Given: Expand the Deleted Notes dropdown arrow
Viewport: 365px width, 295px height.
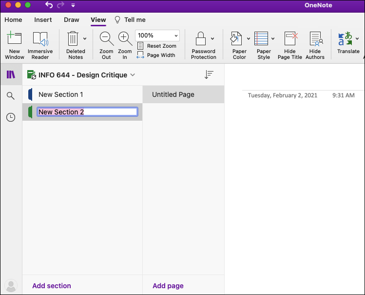Looking at the screenshot, I should (85, 38).
